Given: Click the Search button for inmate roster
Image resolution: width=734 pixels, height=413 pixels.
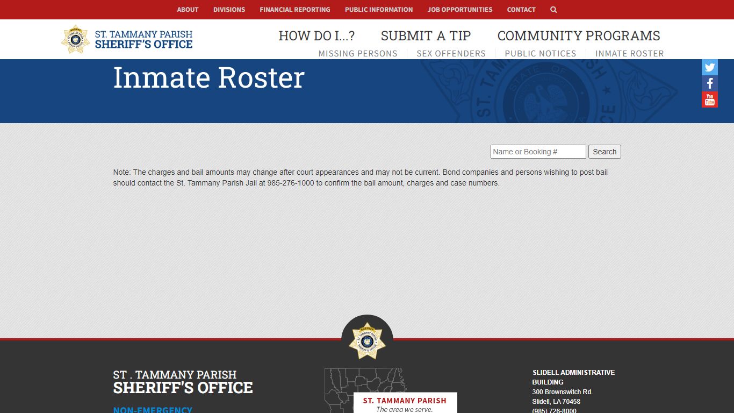Looking at the screenshot, I should (x=605, y=152).
